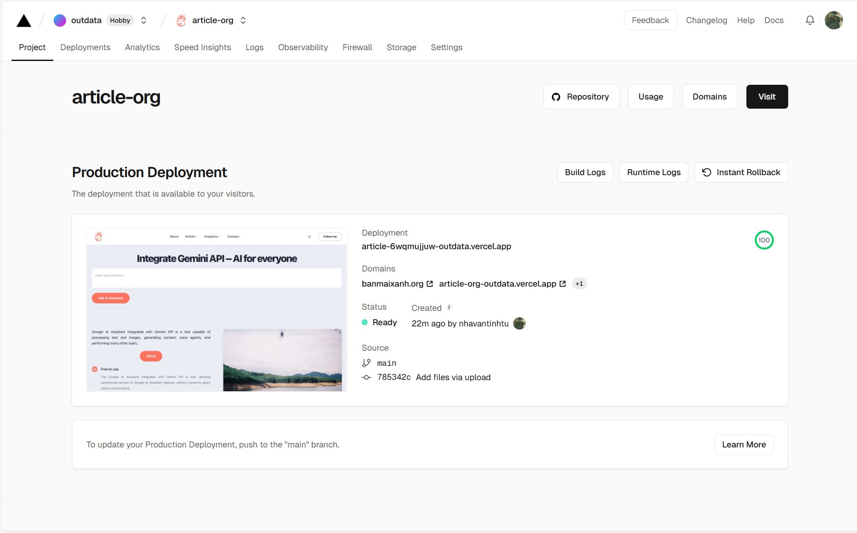Switch to the Firewall tab

point(357,47)
